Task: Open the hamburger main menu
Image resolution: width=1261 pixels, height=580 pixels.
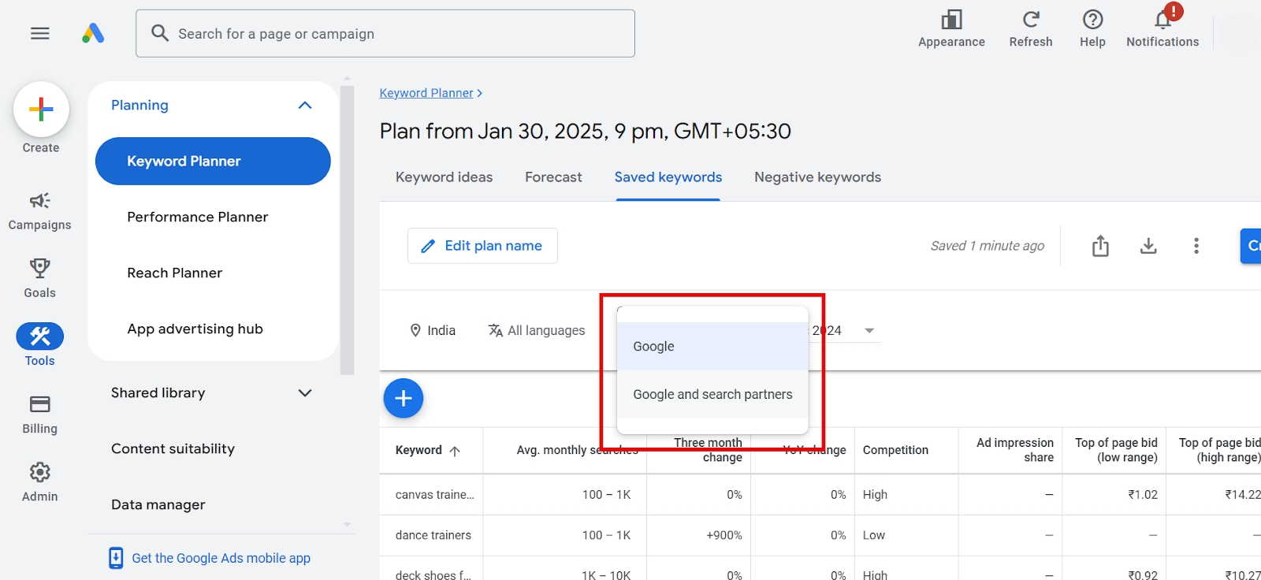Action: point(39,33)
